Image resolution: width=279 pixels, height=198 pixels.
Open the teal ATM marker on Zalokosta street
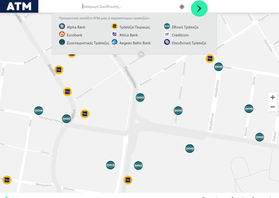click(178, 111)
